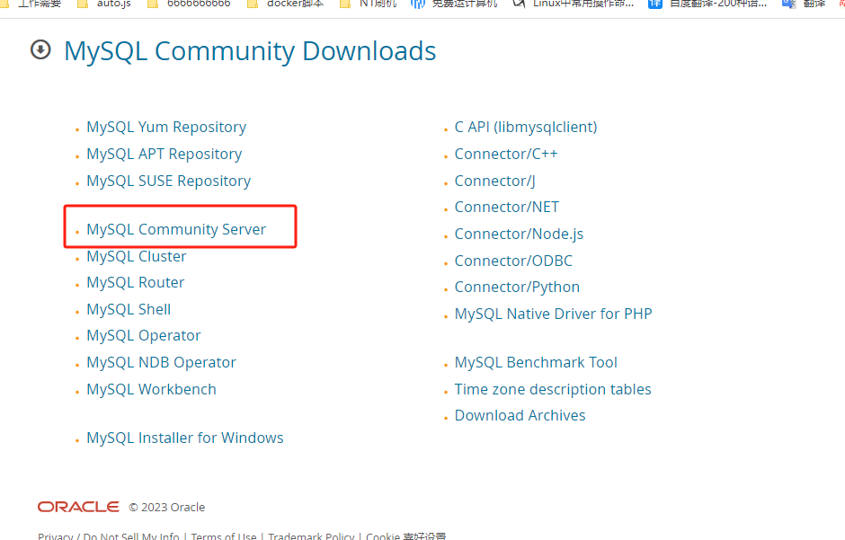
Task: Open the Connector/C++ download link
Action: click(505, 154)
